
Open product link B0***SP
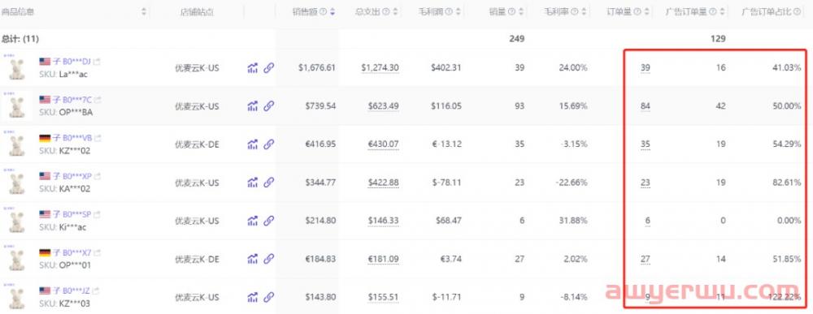pos(76,214)
